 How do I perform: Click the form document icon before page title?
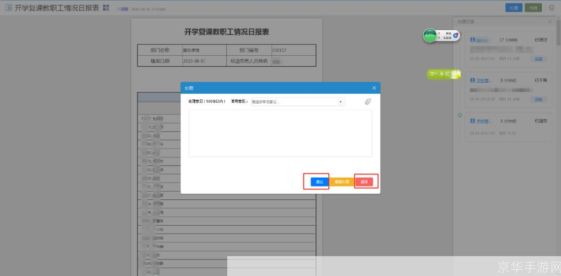(9, 8)
